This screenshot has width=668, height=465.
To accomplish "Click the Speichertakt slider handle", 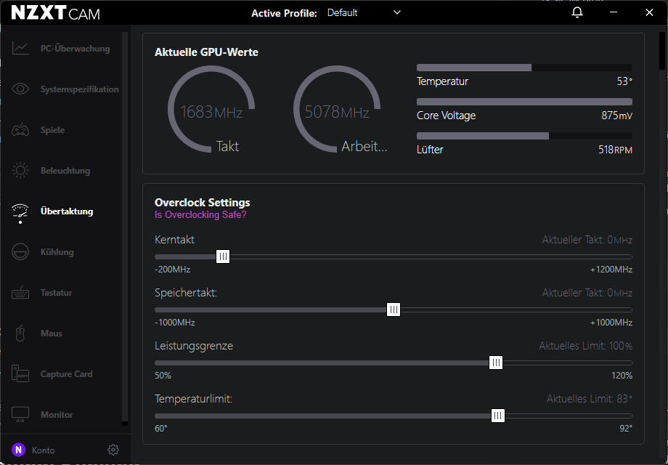I will coord(393,310).
